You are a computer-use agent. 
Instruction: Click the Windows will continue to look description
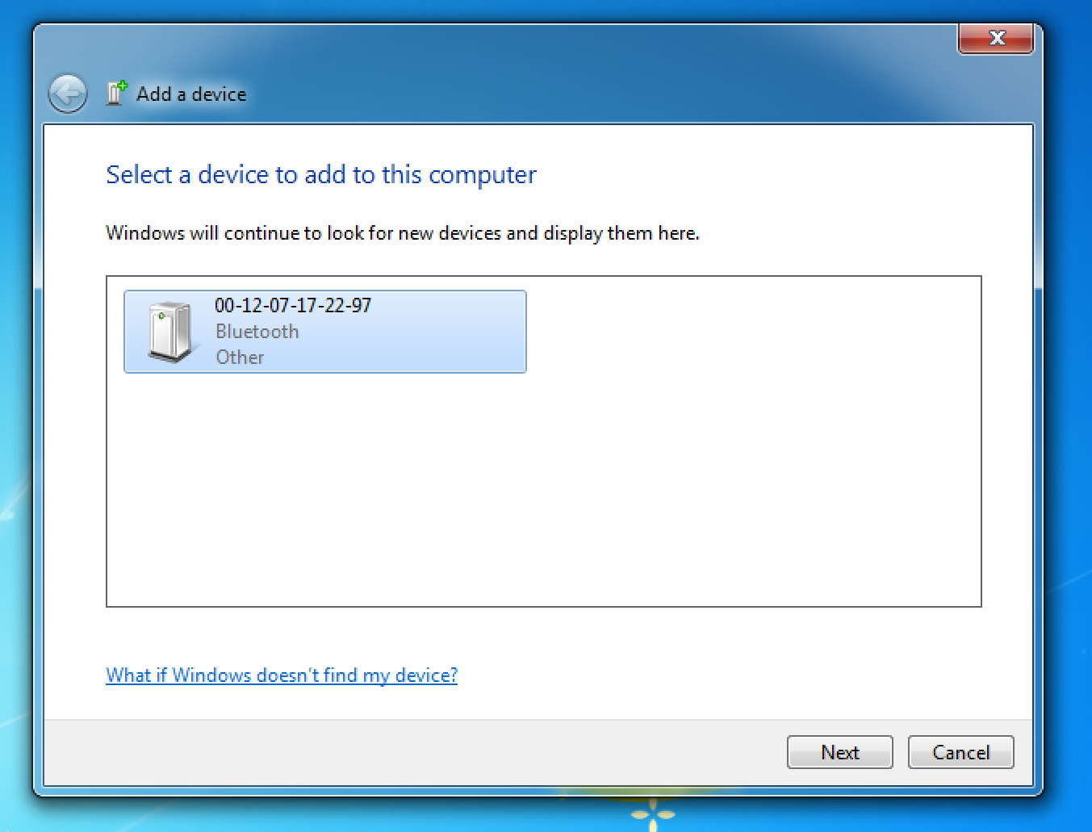[x=403, y=233]
